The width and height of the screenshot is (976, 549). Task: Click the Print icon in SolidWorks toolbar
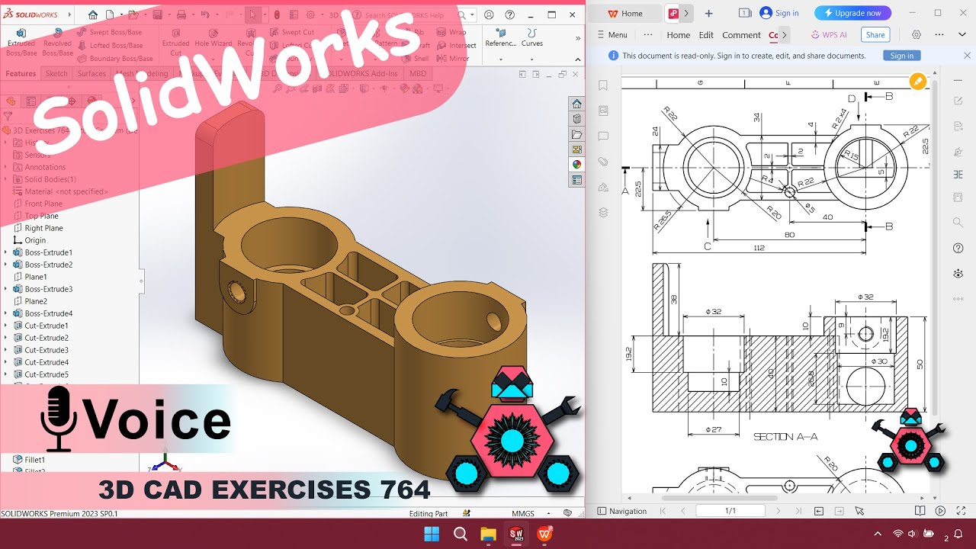(x=181, y=14)
